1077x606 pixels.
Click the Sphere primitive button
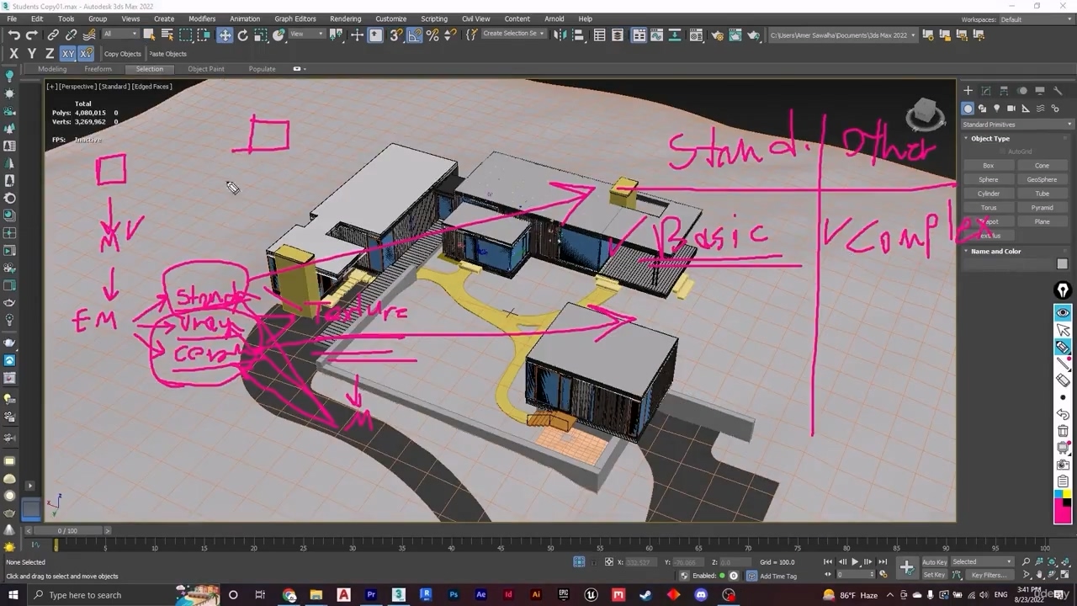pos(988,179)
